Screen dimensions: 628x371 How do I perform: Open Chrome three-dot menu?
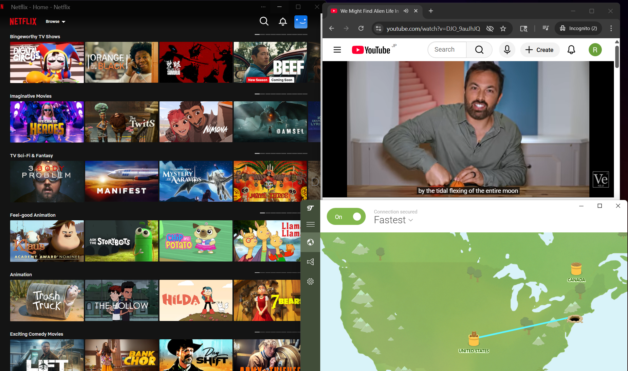point(611,28)
